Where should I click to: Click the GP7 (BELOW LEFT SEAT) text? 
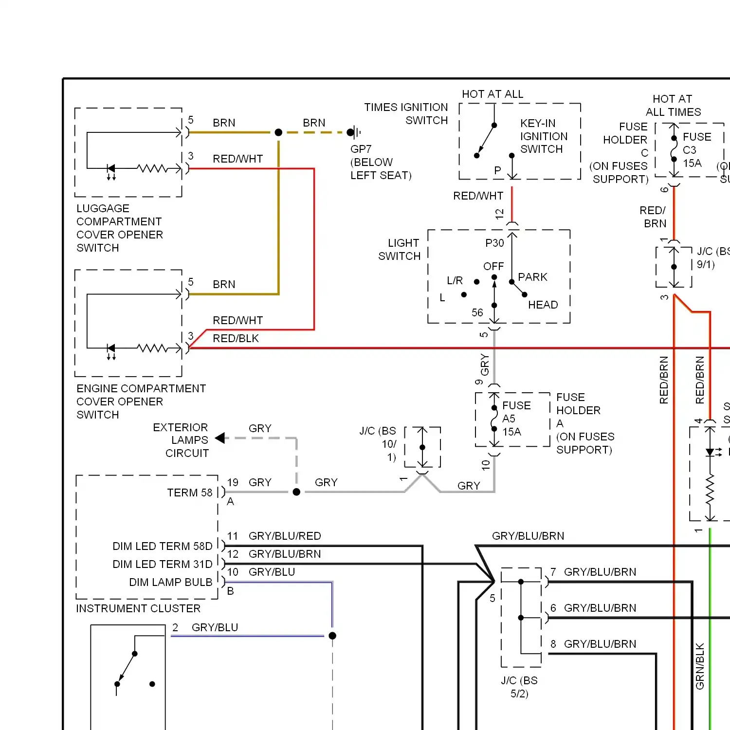[x=381, y=162]
